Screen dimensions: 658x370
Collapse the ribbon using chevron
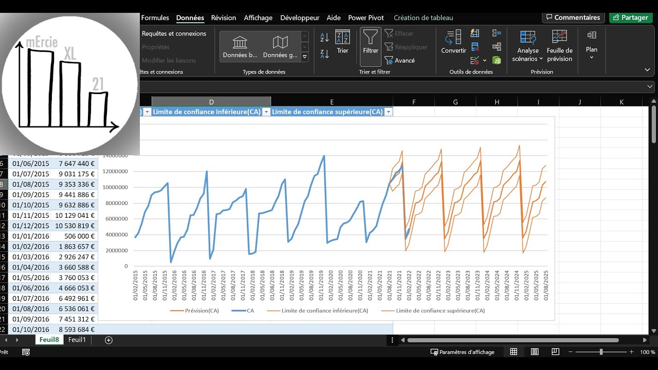647,69
